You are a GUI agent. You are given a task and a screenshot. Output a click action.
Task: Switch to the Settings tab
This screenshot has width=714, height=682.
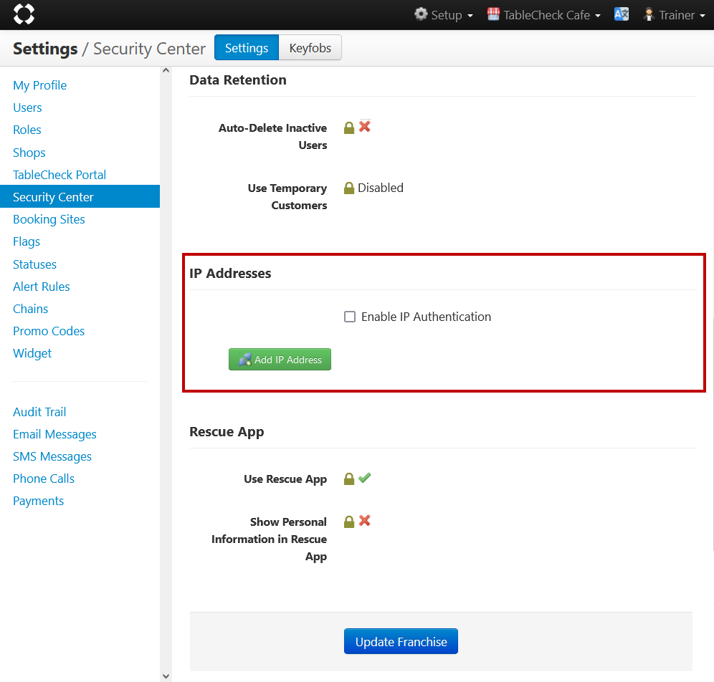pos(247,48)
